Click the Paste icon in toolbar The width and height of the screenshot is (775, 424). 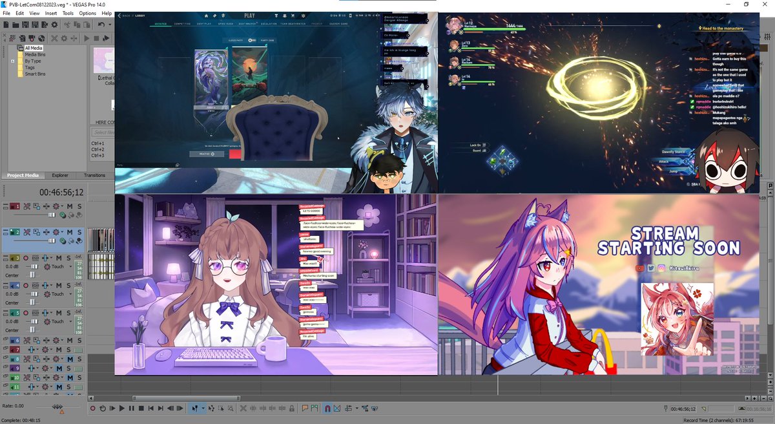(87, 25)
